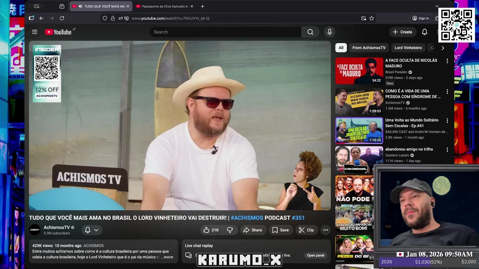Open #ACHISMOS hashtag link in title
The height and width of the screenshot is (269, 479).
click(247, 218)
